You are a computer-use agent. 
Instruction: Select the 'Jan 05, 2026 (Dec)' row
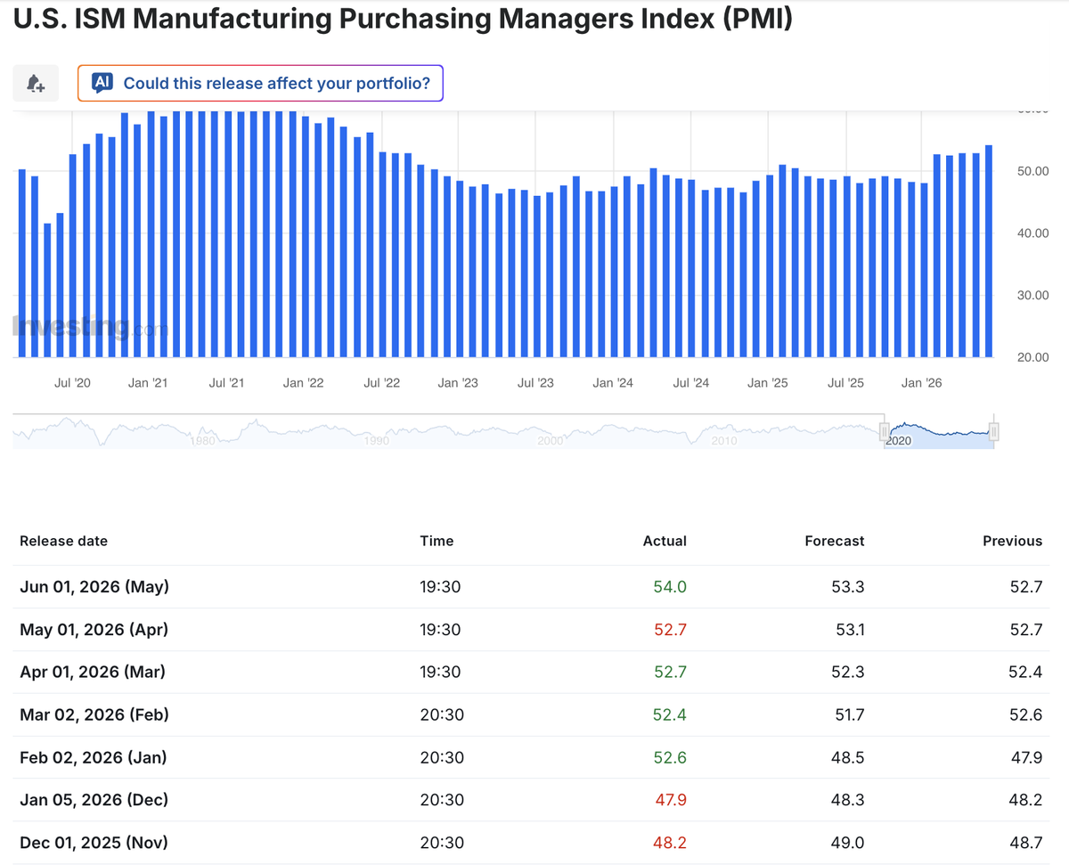click(x=531, y=801)
